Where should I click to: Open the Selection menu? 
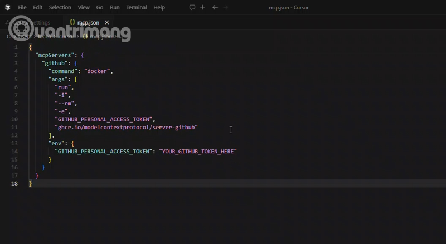[60, 7]
